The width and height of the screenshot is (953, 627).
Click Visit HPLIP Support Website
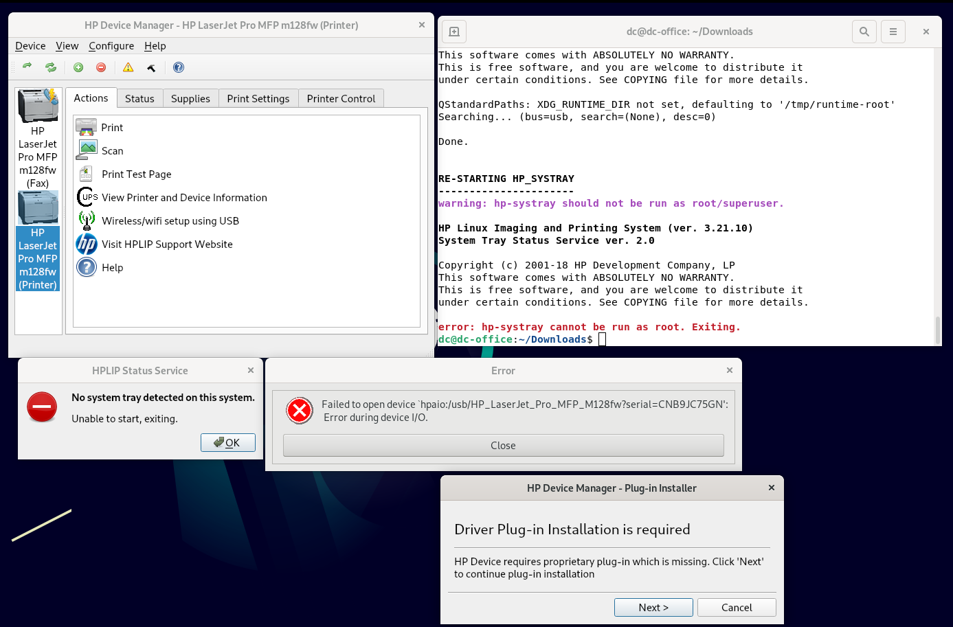(167, 244)
